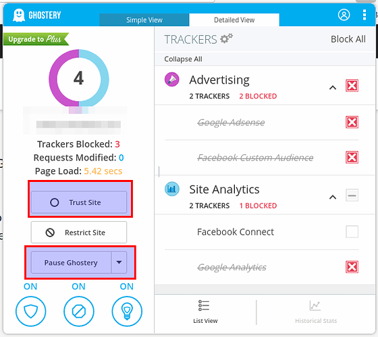
Task: Block Facebook Connect tracker checkbox
Action: point(352,232)
